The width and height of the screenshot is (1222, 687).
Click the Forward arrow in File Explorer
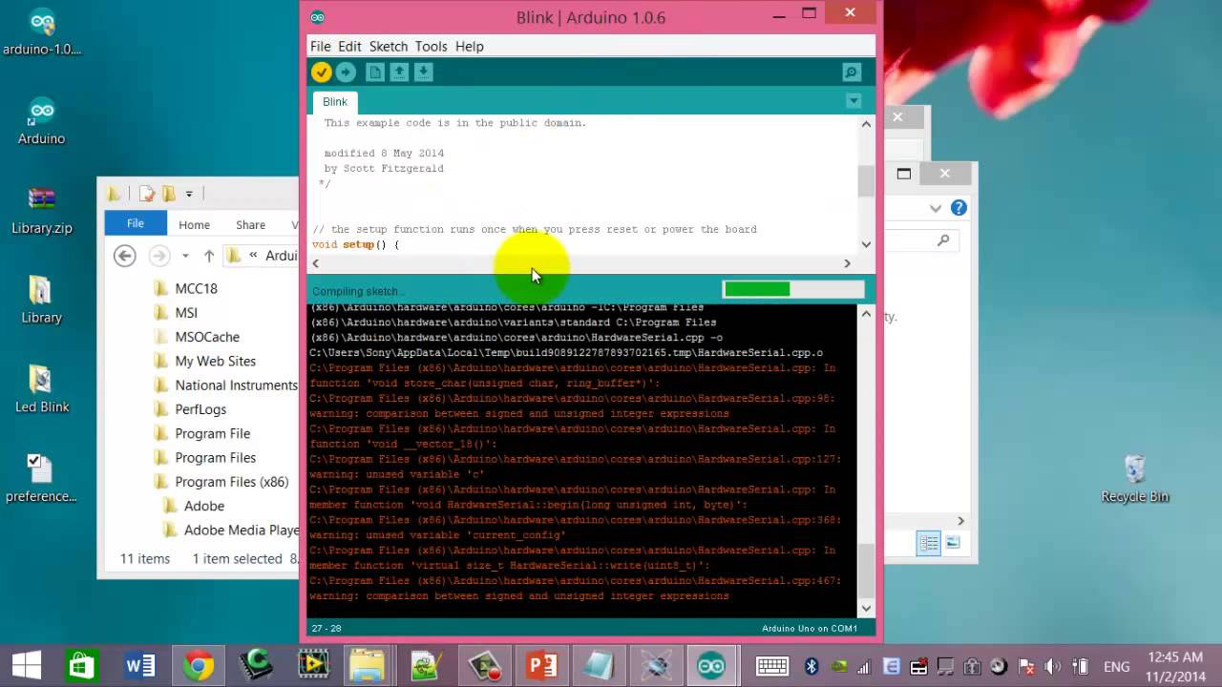158,255
